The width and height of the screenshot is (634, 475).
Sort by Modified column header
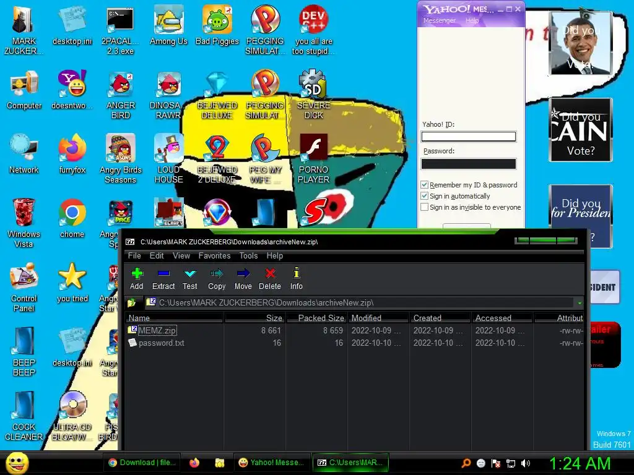(378, 318)
